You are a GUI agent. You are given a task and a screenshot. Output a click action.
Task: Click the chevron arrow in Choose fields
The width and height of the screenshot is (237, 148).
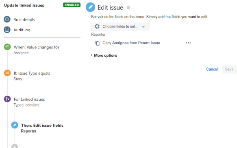point(144,27)
